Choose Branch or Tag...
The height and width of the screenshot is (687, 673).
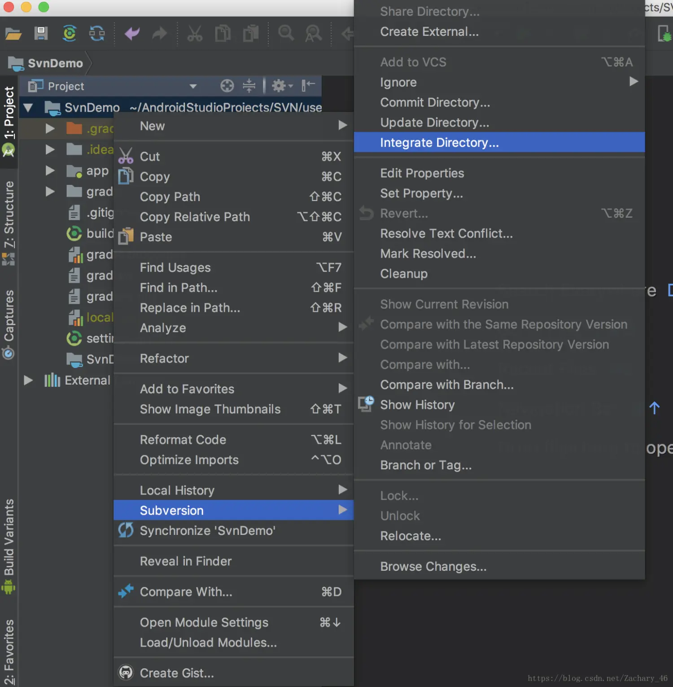[x=499, y=465]
